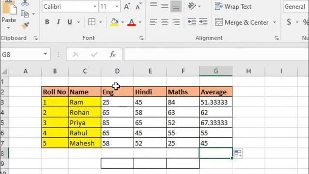Open the Accounting format dropdown arrow
This screenshot has height=174, width=309.
[297, 22]
